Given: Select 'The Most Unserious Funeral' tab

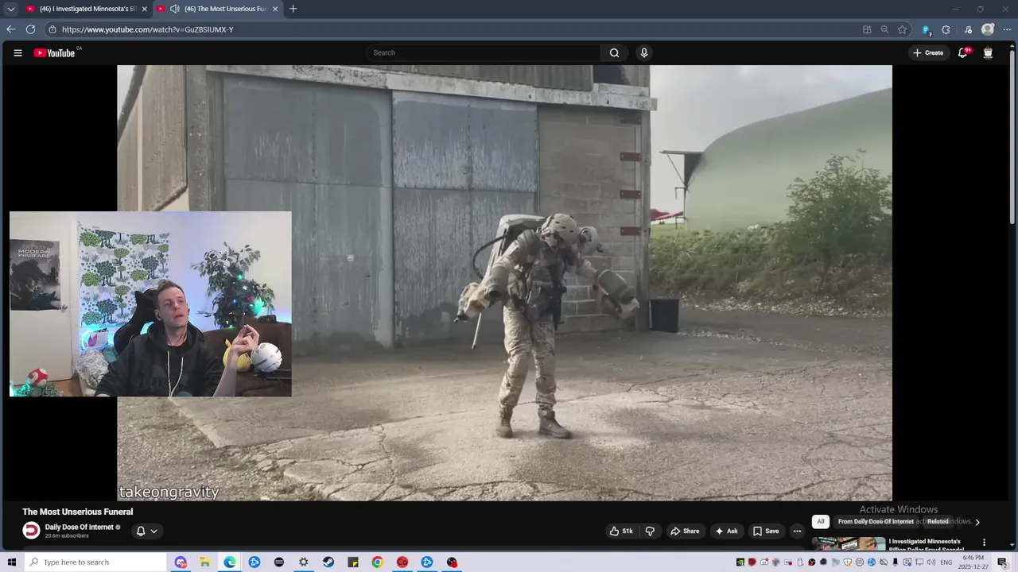Looking at the screenshot, I should click(x=217, y=9).
